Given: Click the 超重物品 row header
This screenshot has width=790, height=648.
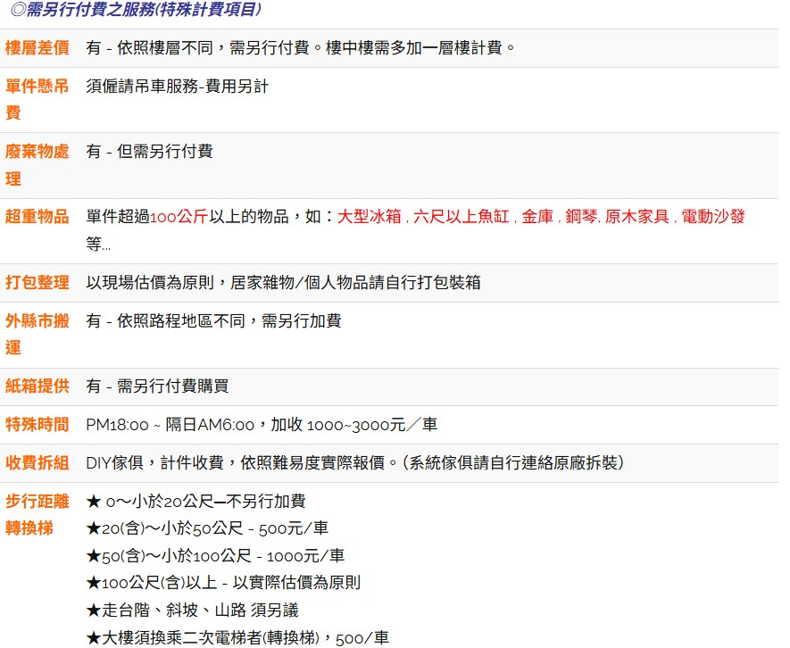Looking at the screenshot, I should coord(37,217).
